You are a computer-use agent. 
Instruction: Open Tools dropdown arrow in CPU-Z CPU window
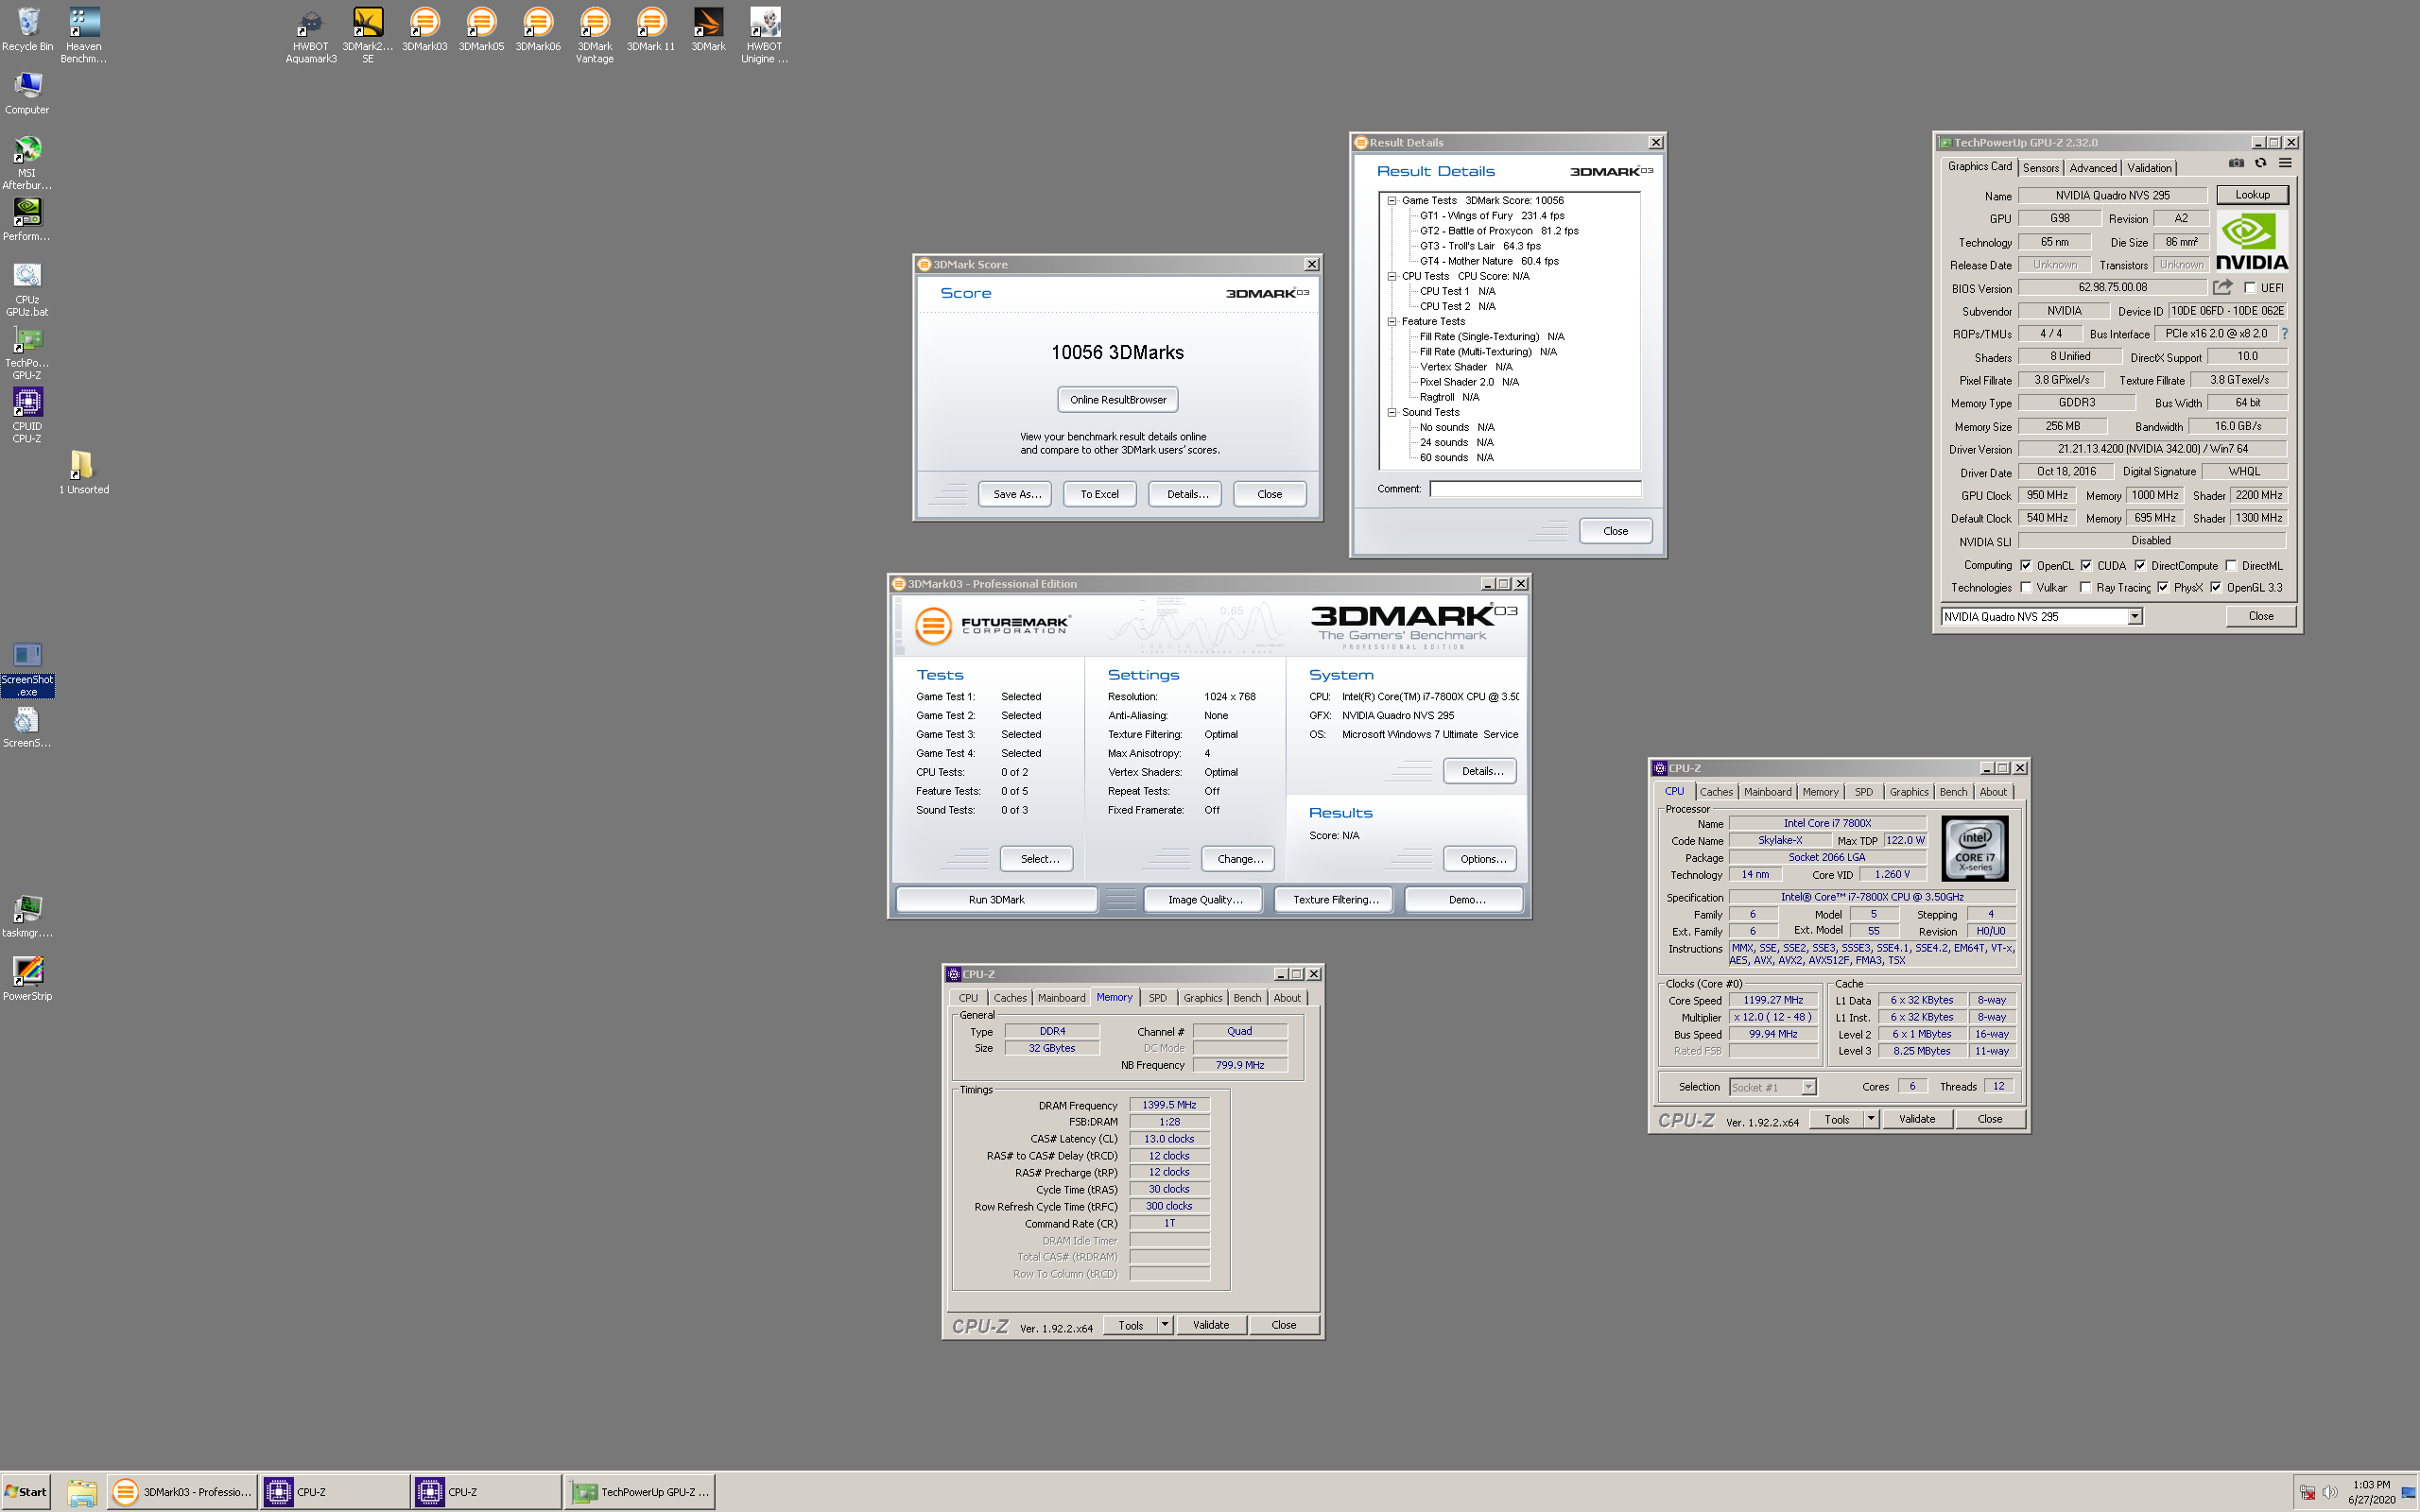(x=1871, y=1119)
